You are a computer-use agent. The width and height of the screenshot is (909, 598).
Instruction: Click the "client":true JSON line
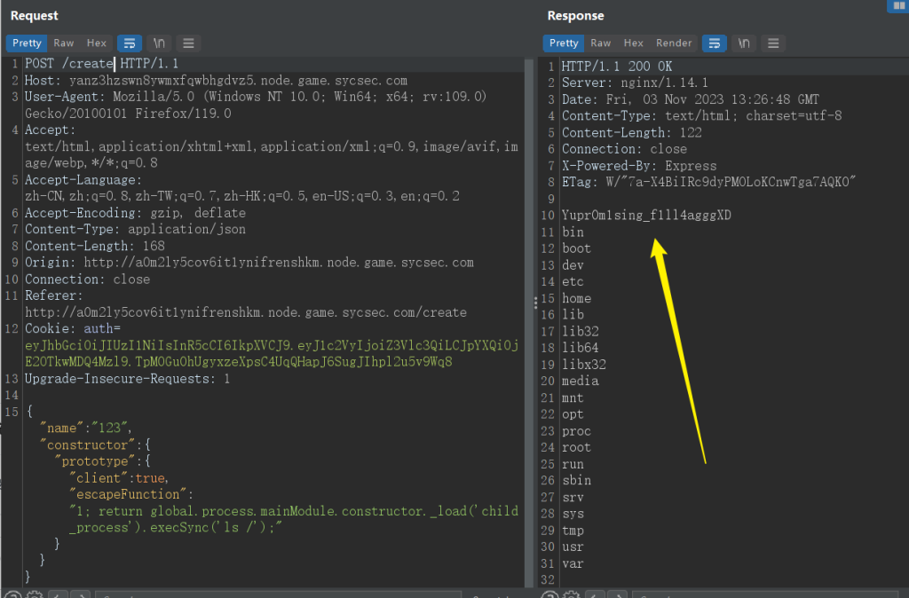click(x=119, y=478)
